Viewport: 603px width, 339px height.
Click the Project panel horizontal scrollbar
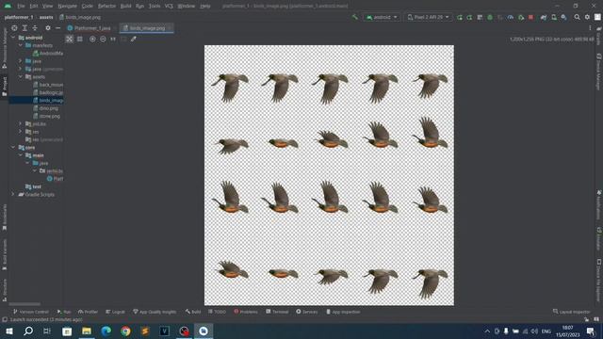[24, 304]
